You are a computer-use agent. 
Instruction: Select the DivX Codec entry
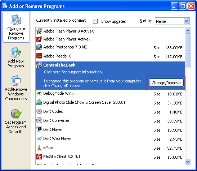click(x=110, y=112)
